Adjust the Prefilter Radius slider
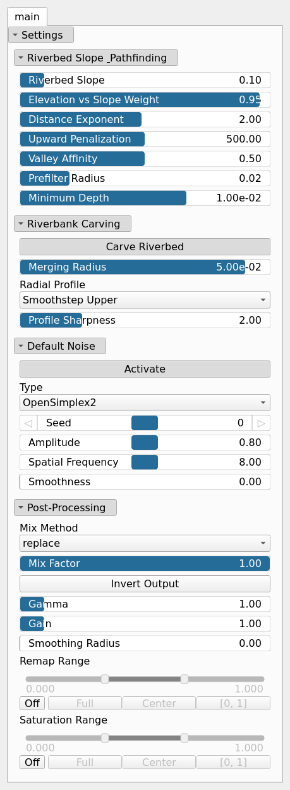This screenshot has height=790, width=290. pos(145,178)
